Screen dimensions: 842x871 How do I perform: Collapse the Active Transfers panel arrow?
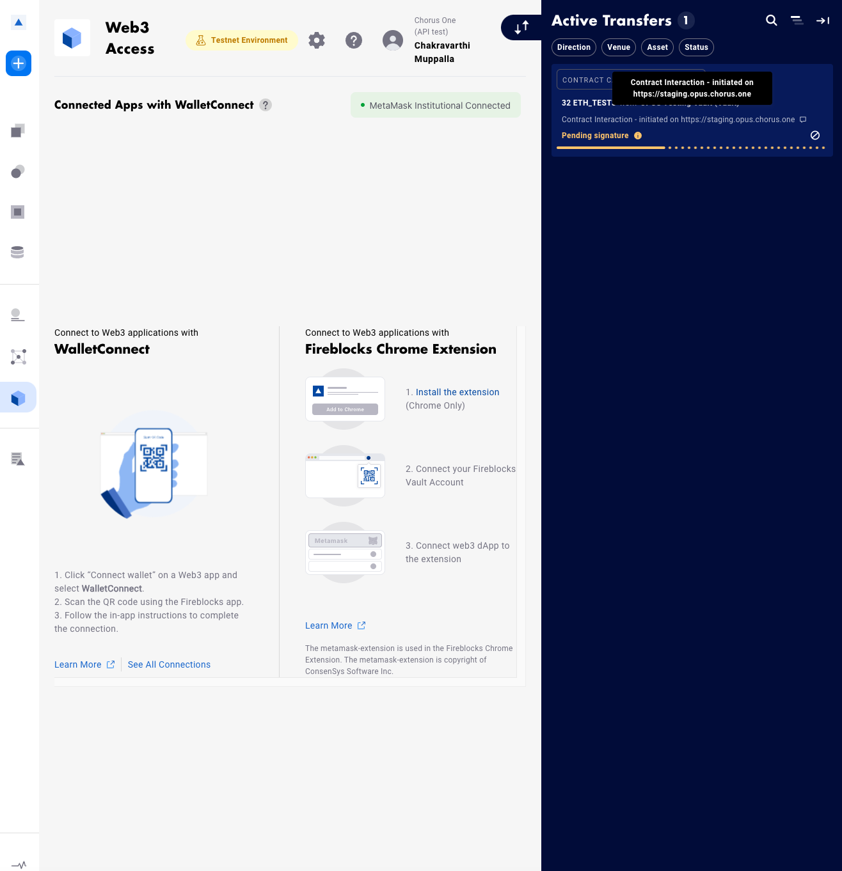[x=823, y=20]
